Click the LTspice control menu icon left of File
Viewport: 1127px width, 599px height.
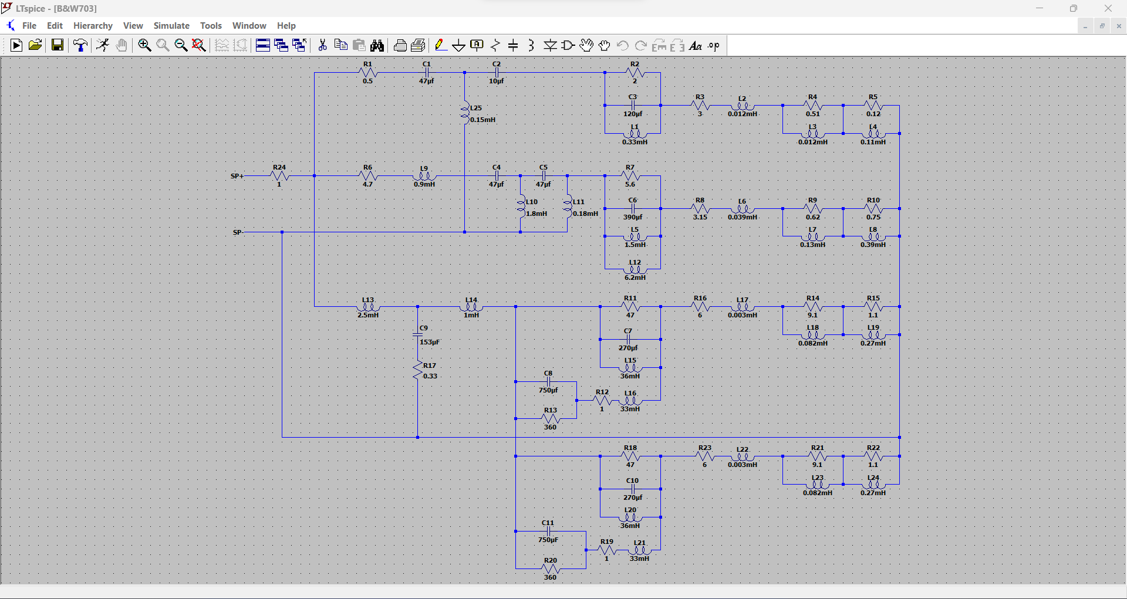click(10, 26)
